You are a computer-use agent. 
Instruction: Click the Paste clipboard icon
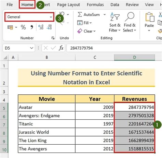(150, 17)
